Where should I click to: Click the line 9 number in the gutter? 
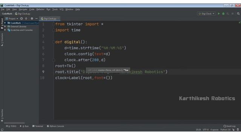[43, 72]
